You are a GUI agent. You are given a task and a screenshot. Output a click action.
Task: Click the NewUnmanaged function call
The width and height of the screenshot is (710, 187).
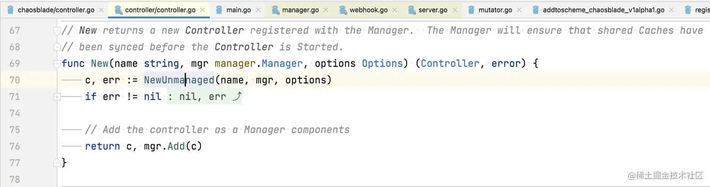[x=179, y=80]
